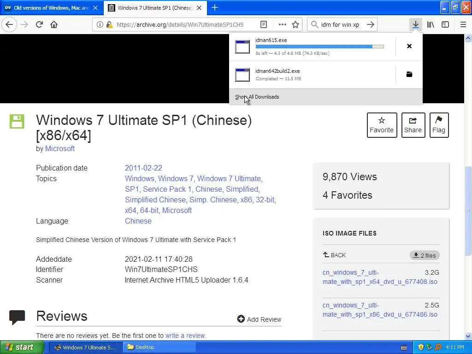Image resolution: width=472 pixels, height=354 pixels.
Task: Click the idman615.exe download progress bar
Action: (320, 47)
